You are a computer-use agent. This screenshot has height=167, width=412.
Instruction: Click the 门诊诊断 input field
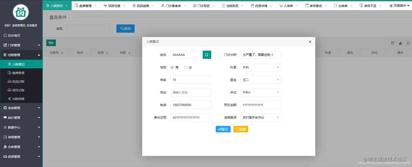(261, 55)
